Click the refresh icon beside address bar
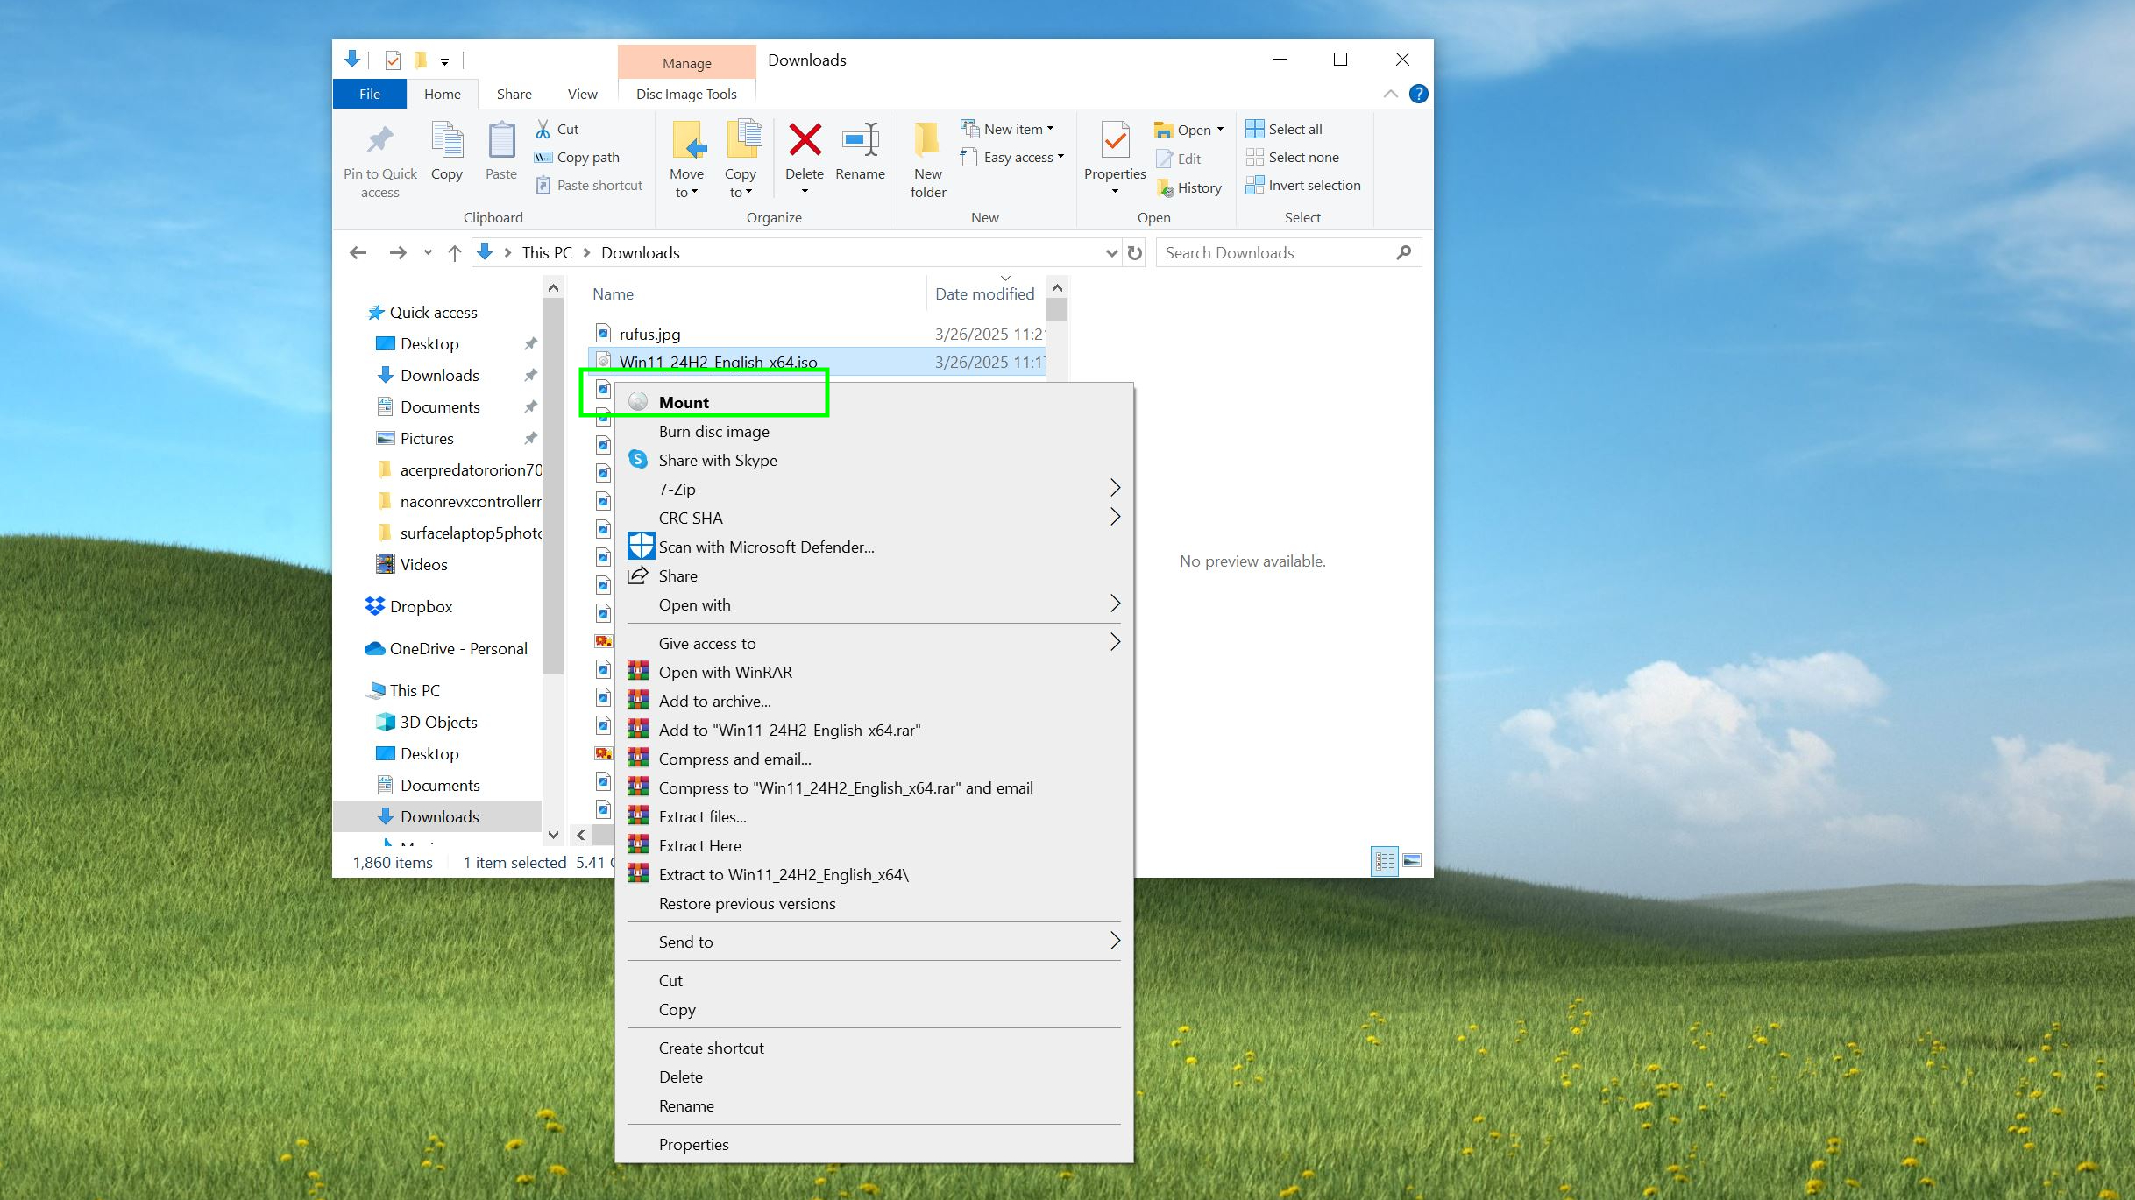Viewport: 2135px width, 1200px height. tap(1135, 253)
